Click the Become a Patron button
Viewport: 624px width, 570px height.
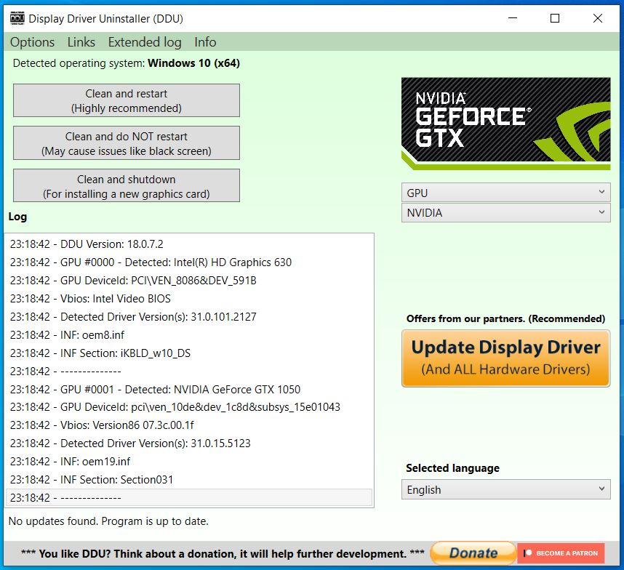click(561, 553)
